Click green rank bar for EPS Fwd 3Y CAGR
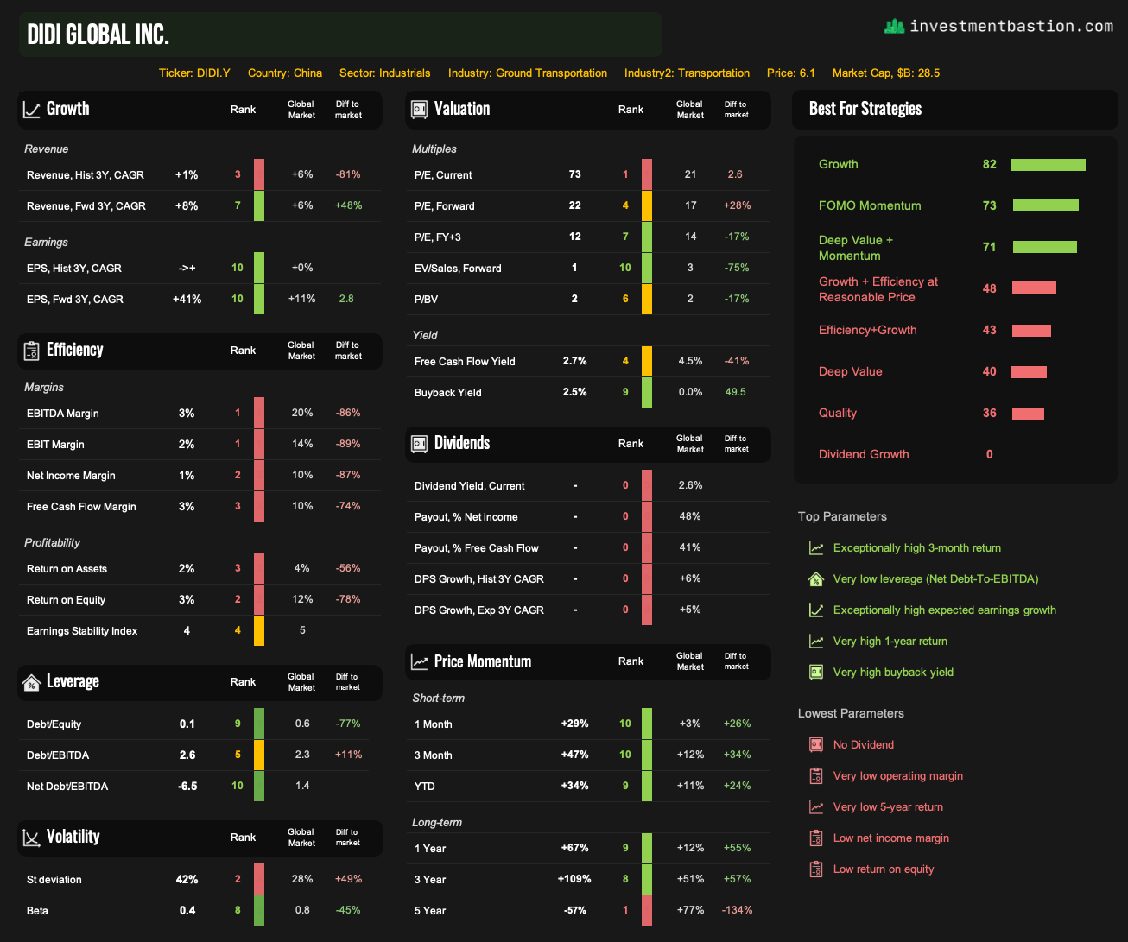1128x942 pixels. click(x=259, y=299)
